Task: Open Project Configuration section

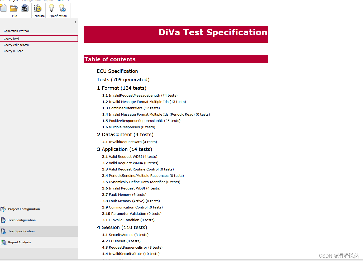Action: coord(39,209)
